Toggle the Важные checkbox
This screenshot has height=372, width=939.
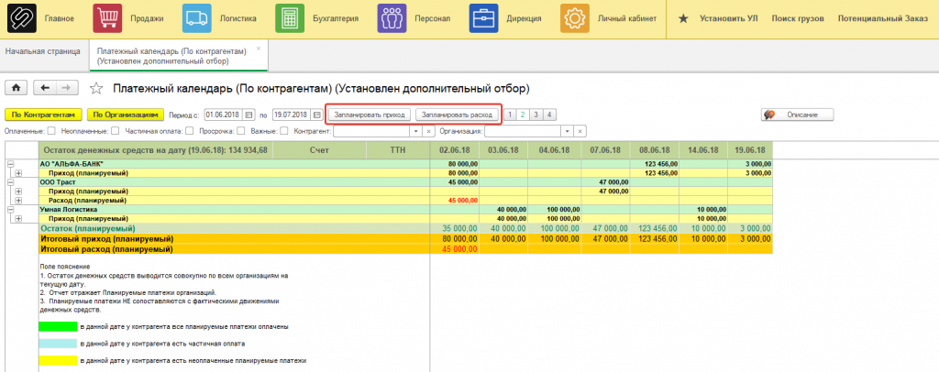click(x=284, y=131)
